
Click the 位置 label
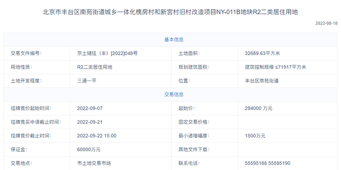[184, 81]
